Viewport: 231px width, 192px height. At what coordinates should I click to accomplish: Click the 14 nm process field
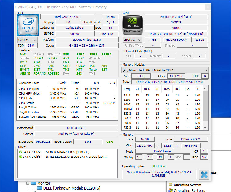[111, 17]
